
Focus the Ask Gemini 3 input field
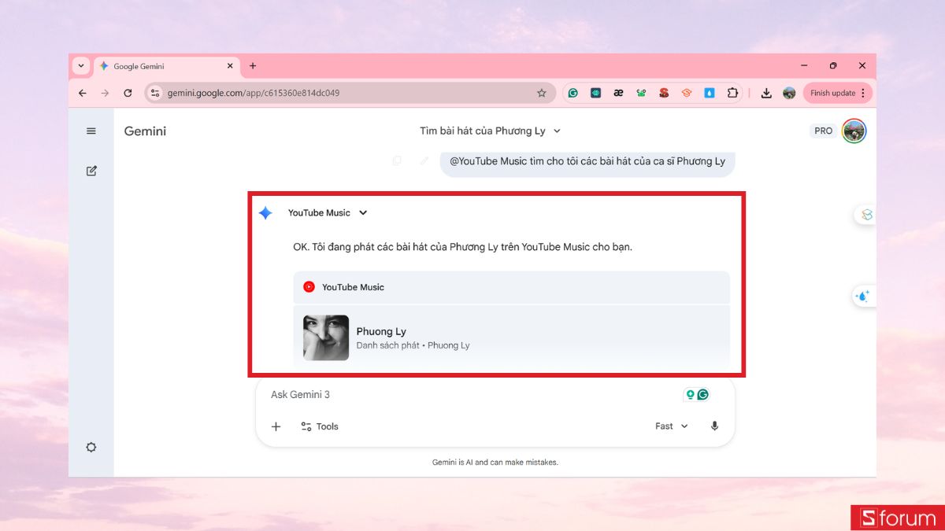pyautogui.click(x=472, y=395)
